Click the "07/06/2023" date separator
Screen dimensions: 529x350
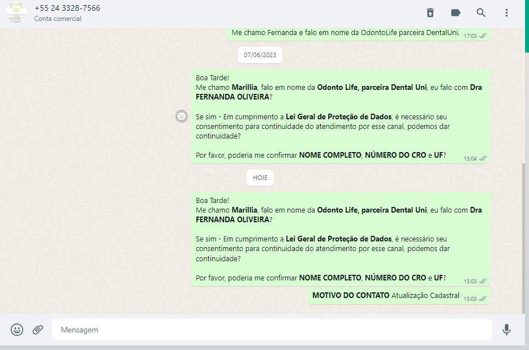[260, 55]
